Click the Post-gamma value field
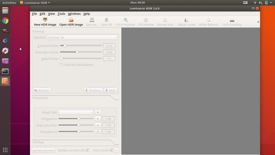The image size is (275, 155). pyautogui.click(x=108, y=132)
